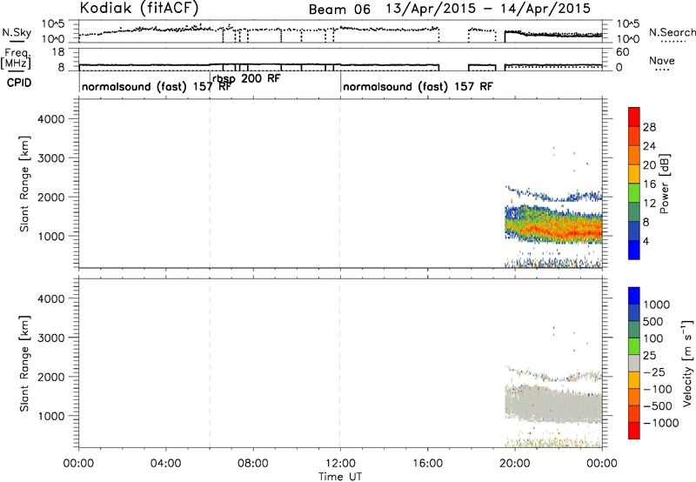The image size is (696, 482).
Task: Click the Slant Range label of velocity panel
Action: pos(25,364)
